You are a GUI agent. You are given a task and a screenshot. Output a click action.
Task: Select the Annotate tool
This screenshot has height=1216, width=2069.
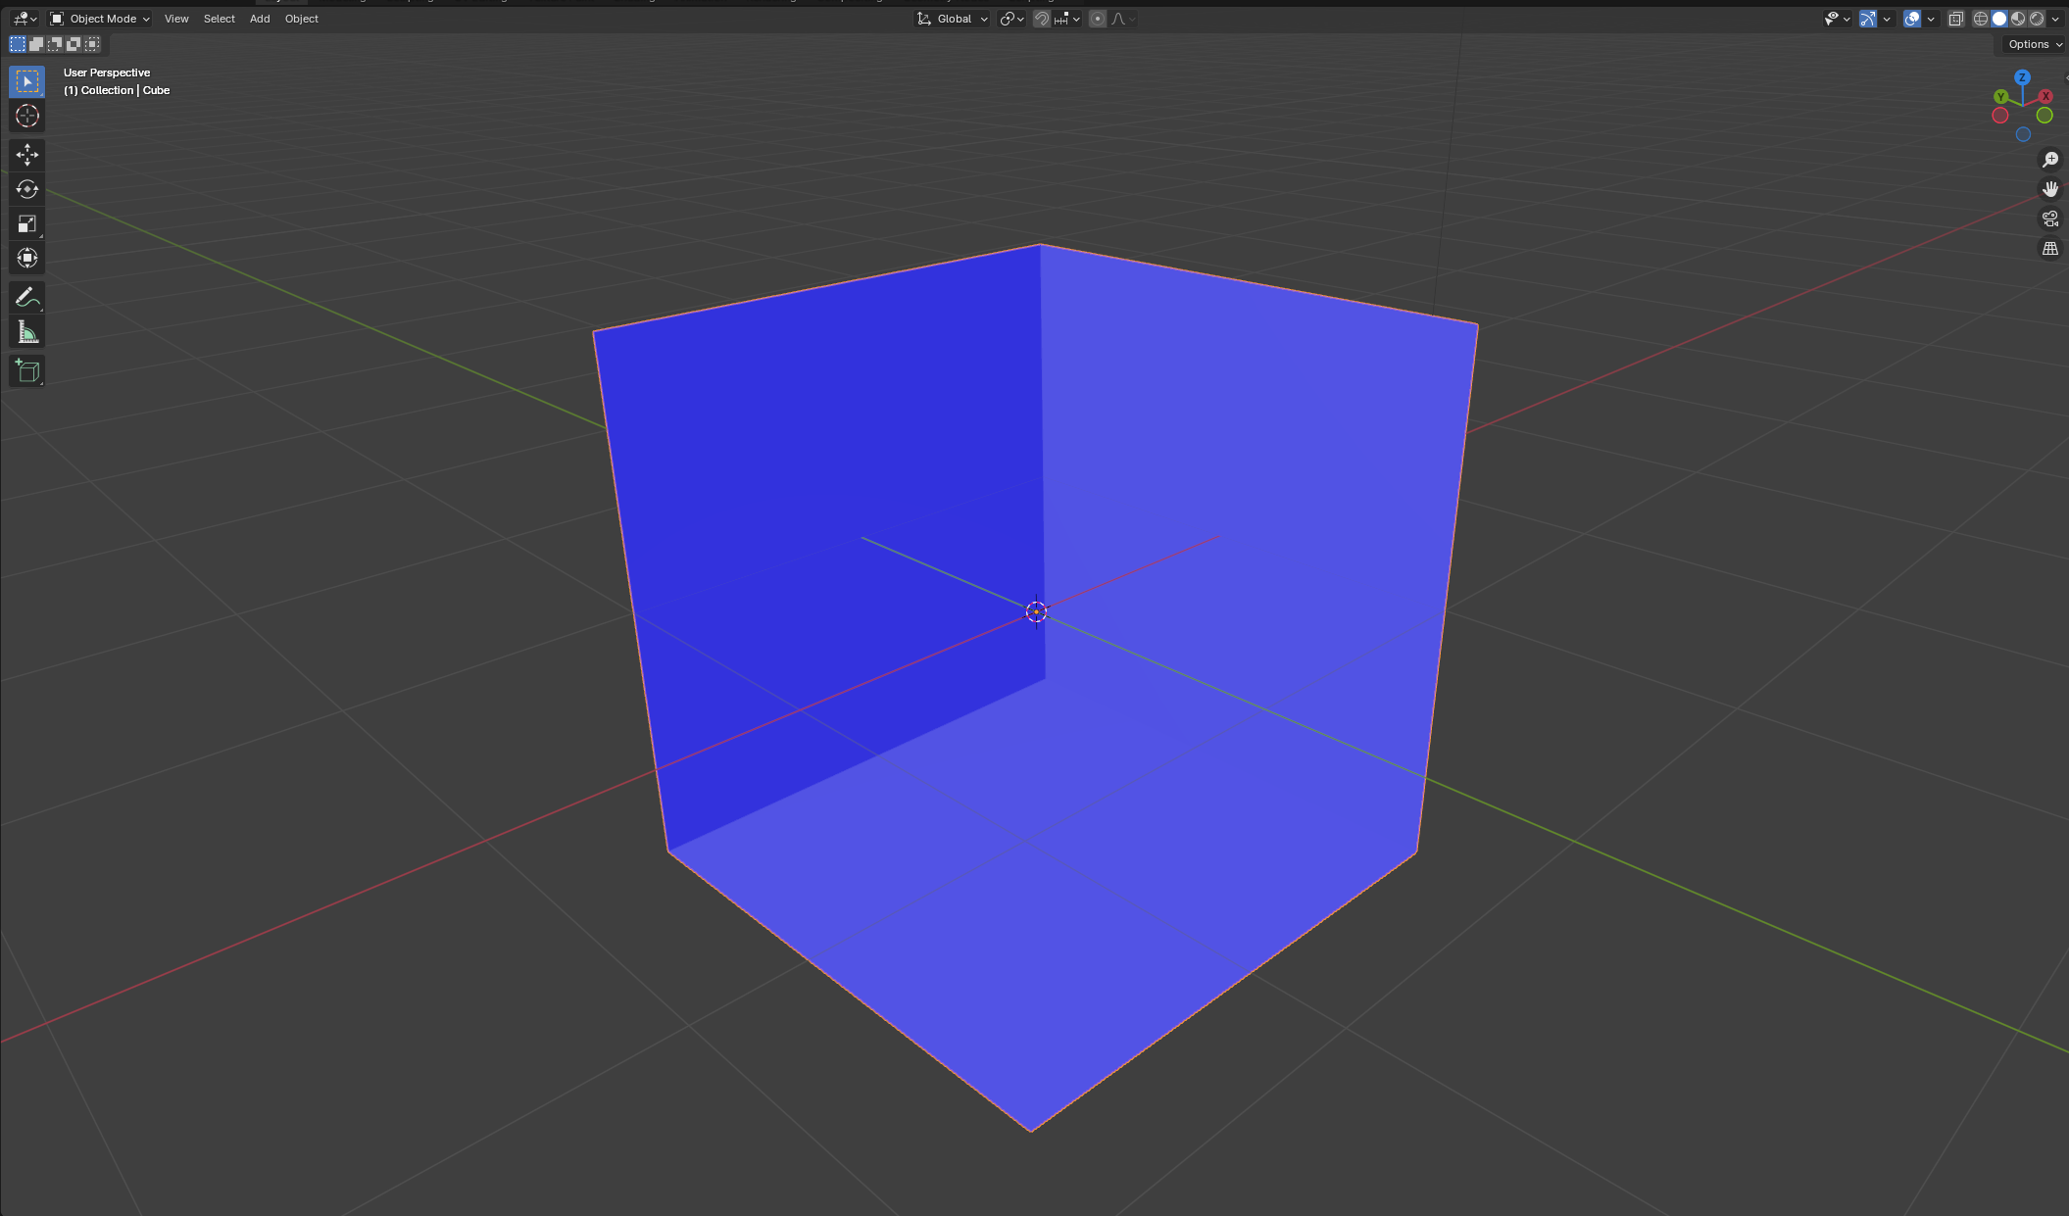coord(26,298)
